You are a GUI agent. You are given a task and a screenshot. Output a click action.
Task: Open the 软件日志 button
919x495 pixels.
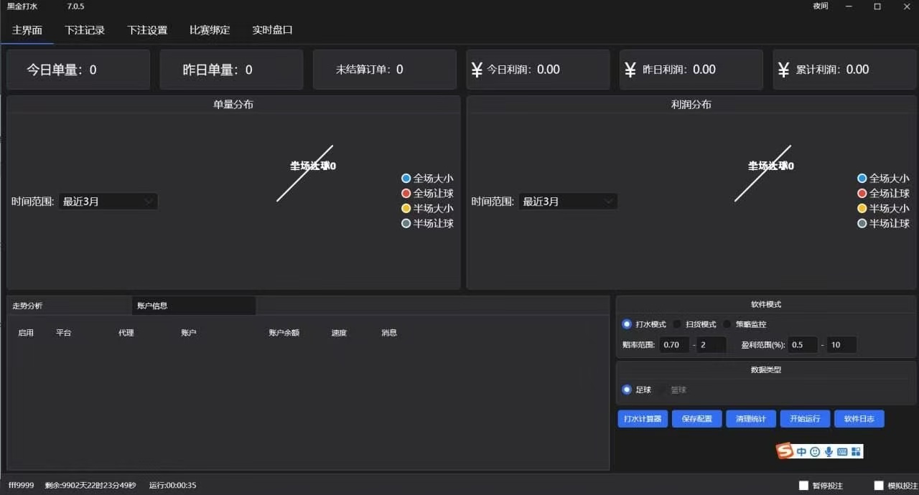tap(859, 419)
